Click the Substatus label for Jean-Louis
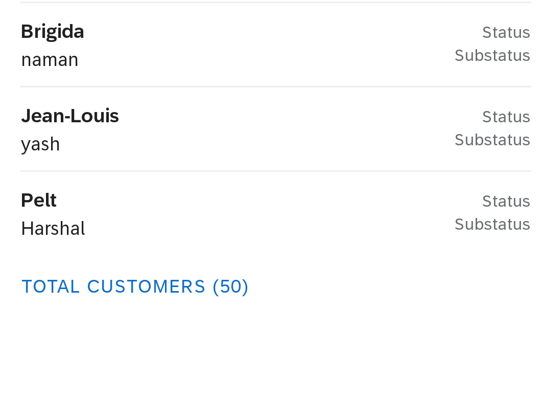The image size is (543, 418). click(492, 140)
